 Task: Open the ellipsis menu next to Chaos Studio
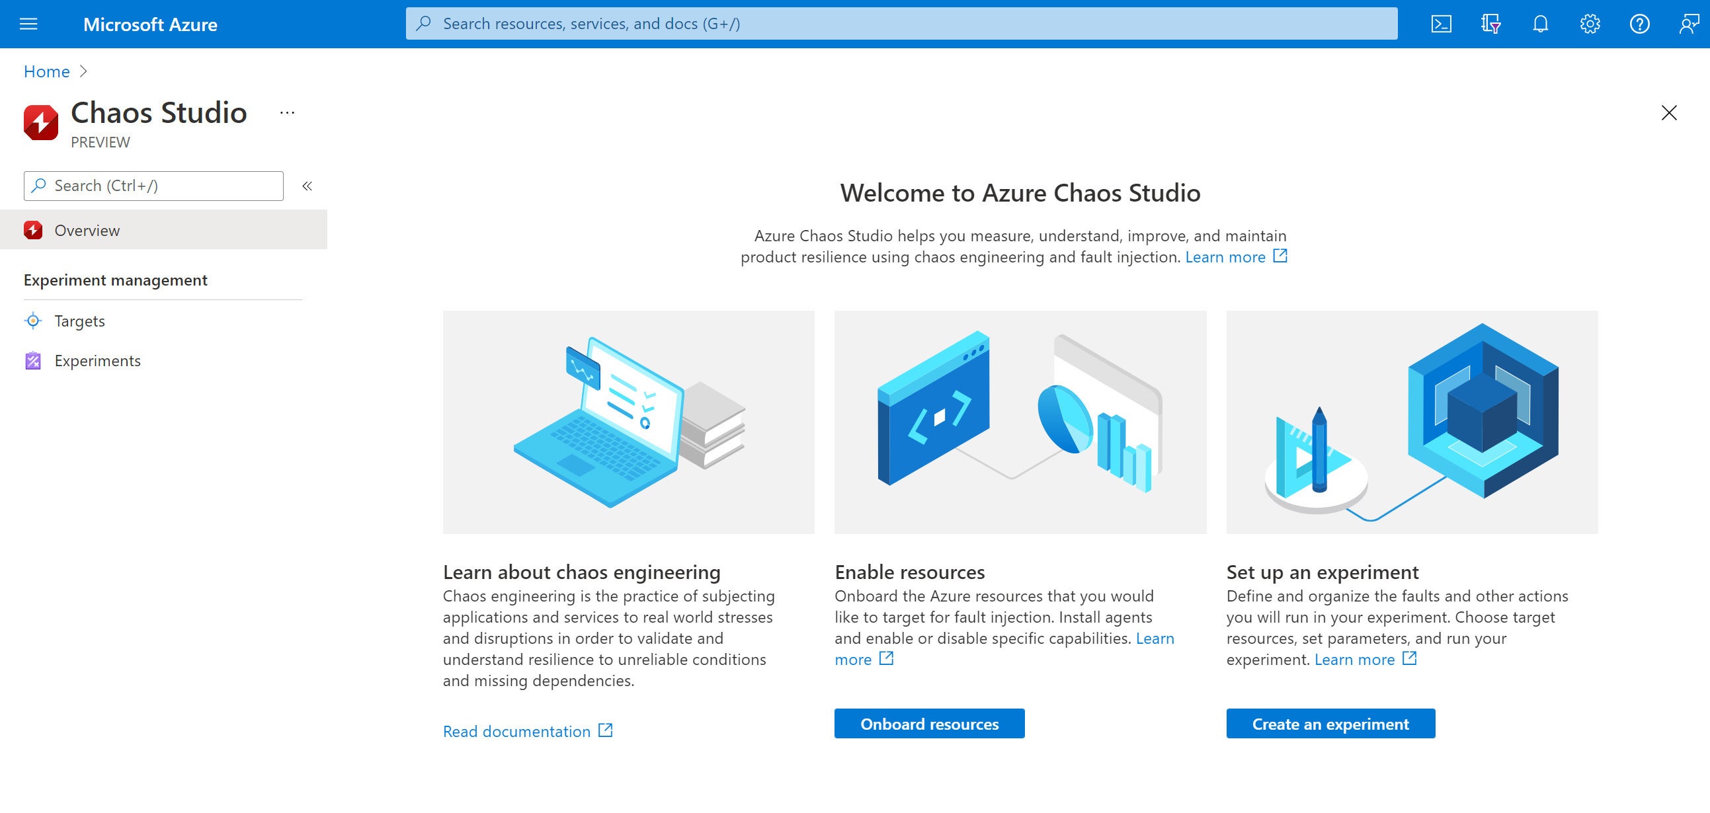288,113
